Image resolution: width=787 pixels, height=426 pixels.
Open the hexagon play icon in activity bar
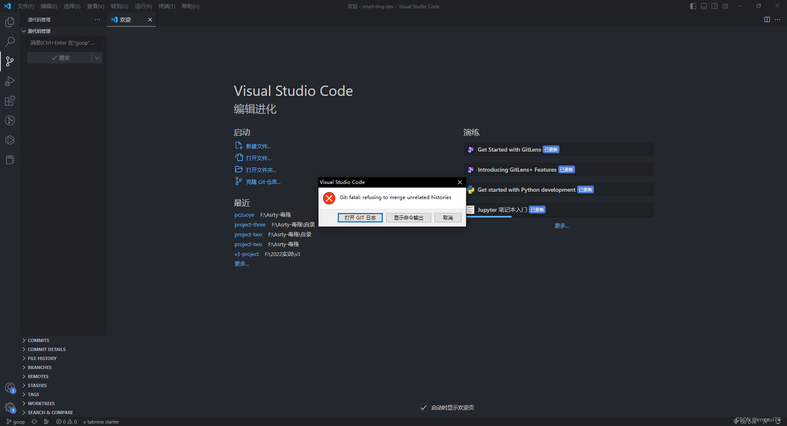point(10,140)
